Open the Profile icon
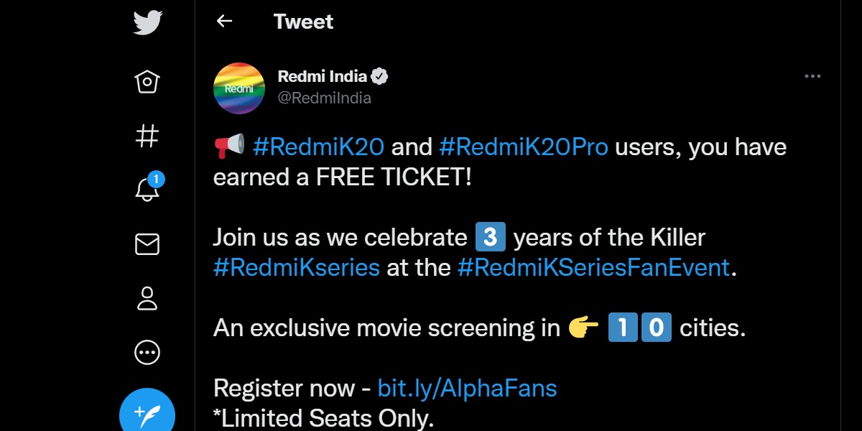 tap(147, 299)
